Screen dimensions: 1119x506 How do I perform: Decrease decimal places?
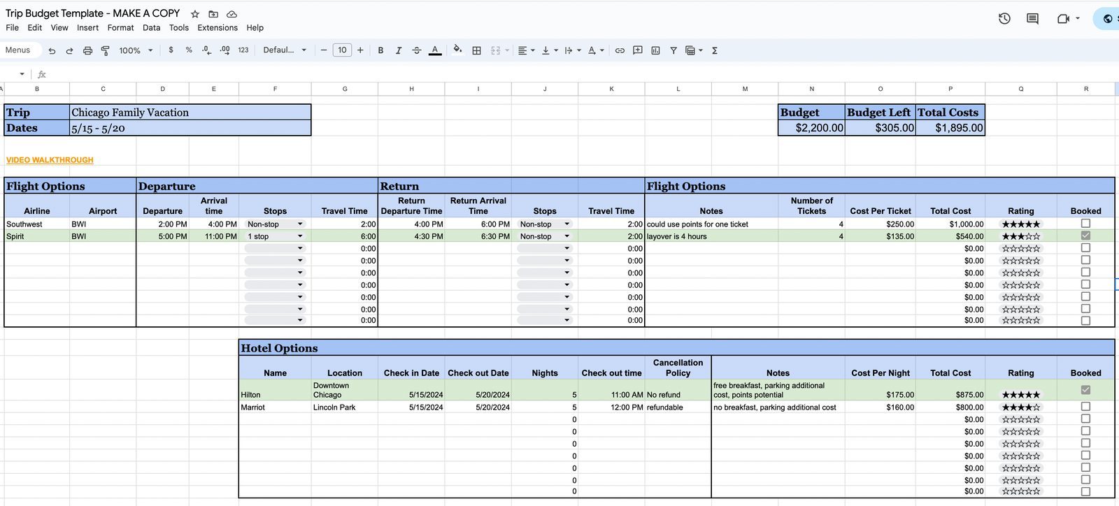point(206,50)
